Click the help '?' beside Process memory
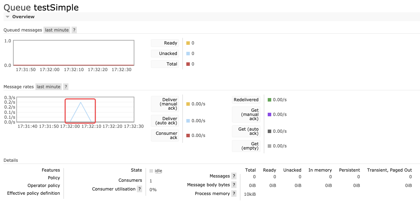Screen dimensions: 420x201 tap(234, 194)
